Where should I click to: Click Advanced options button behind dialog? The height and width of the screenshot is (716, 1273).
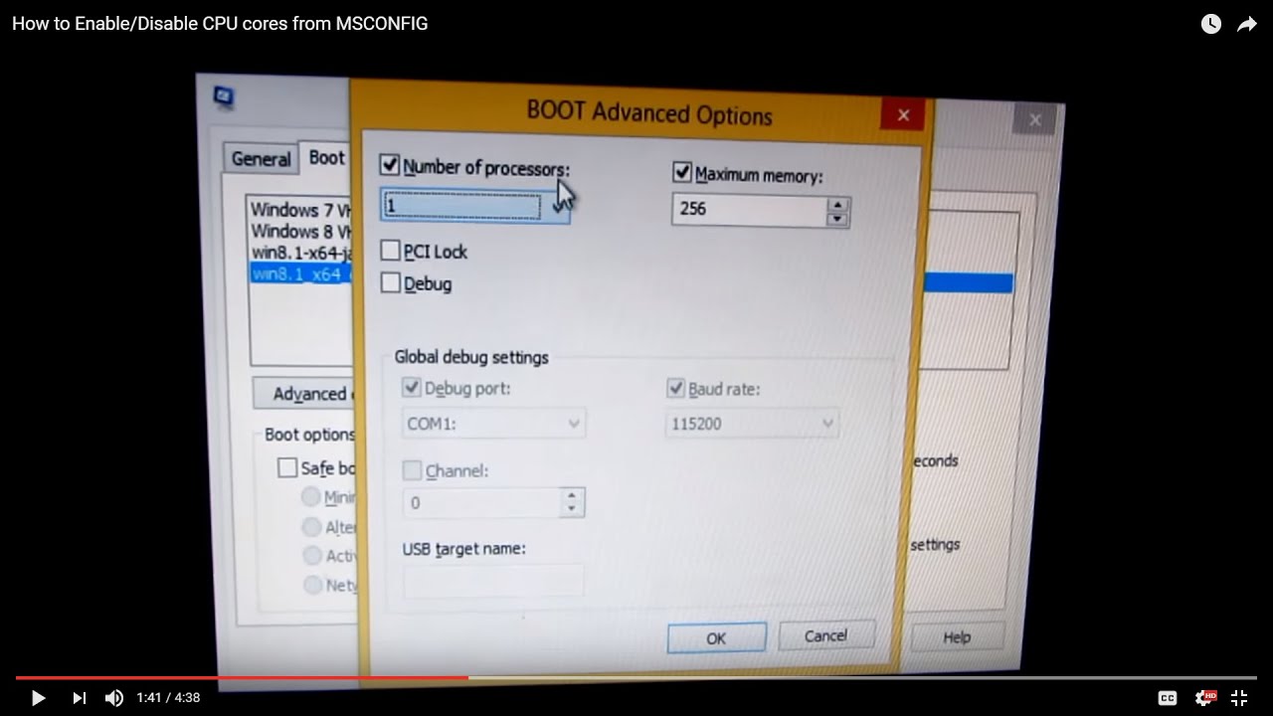coord(303,394)
